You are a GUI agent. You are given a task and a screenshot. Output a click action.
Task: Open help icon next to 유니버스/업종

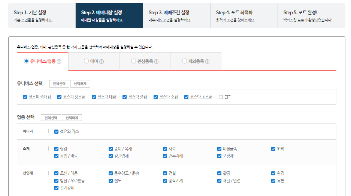[x=59, y=62]
